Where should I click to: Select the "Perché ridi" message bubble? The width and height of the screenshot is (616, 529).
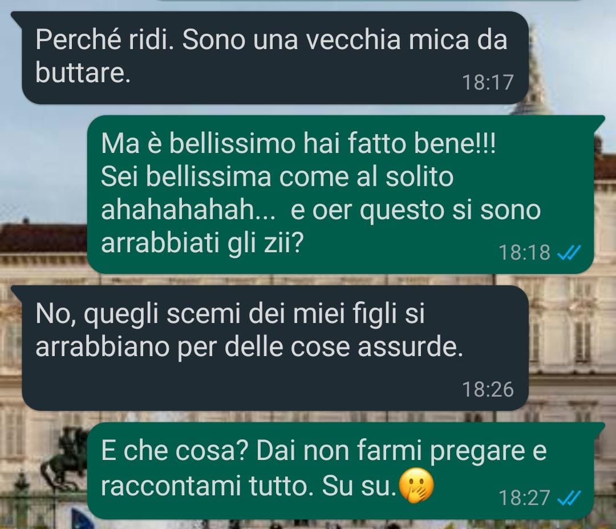pos(275,58)
